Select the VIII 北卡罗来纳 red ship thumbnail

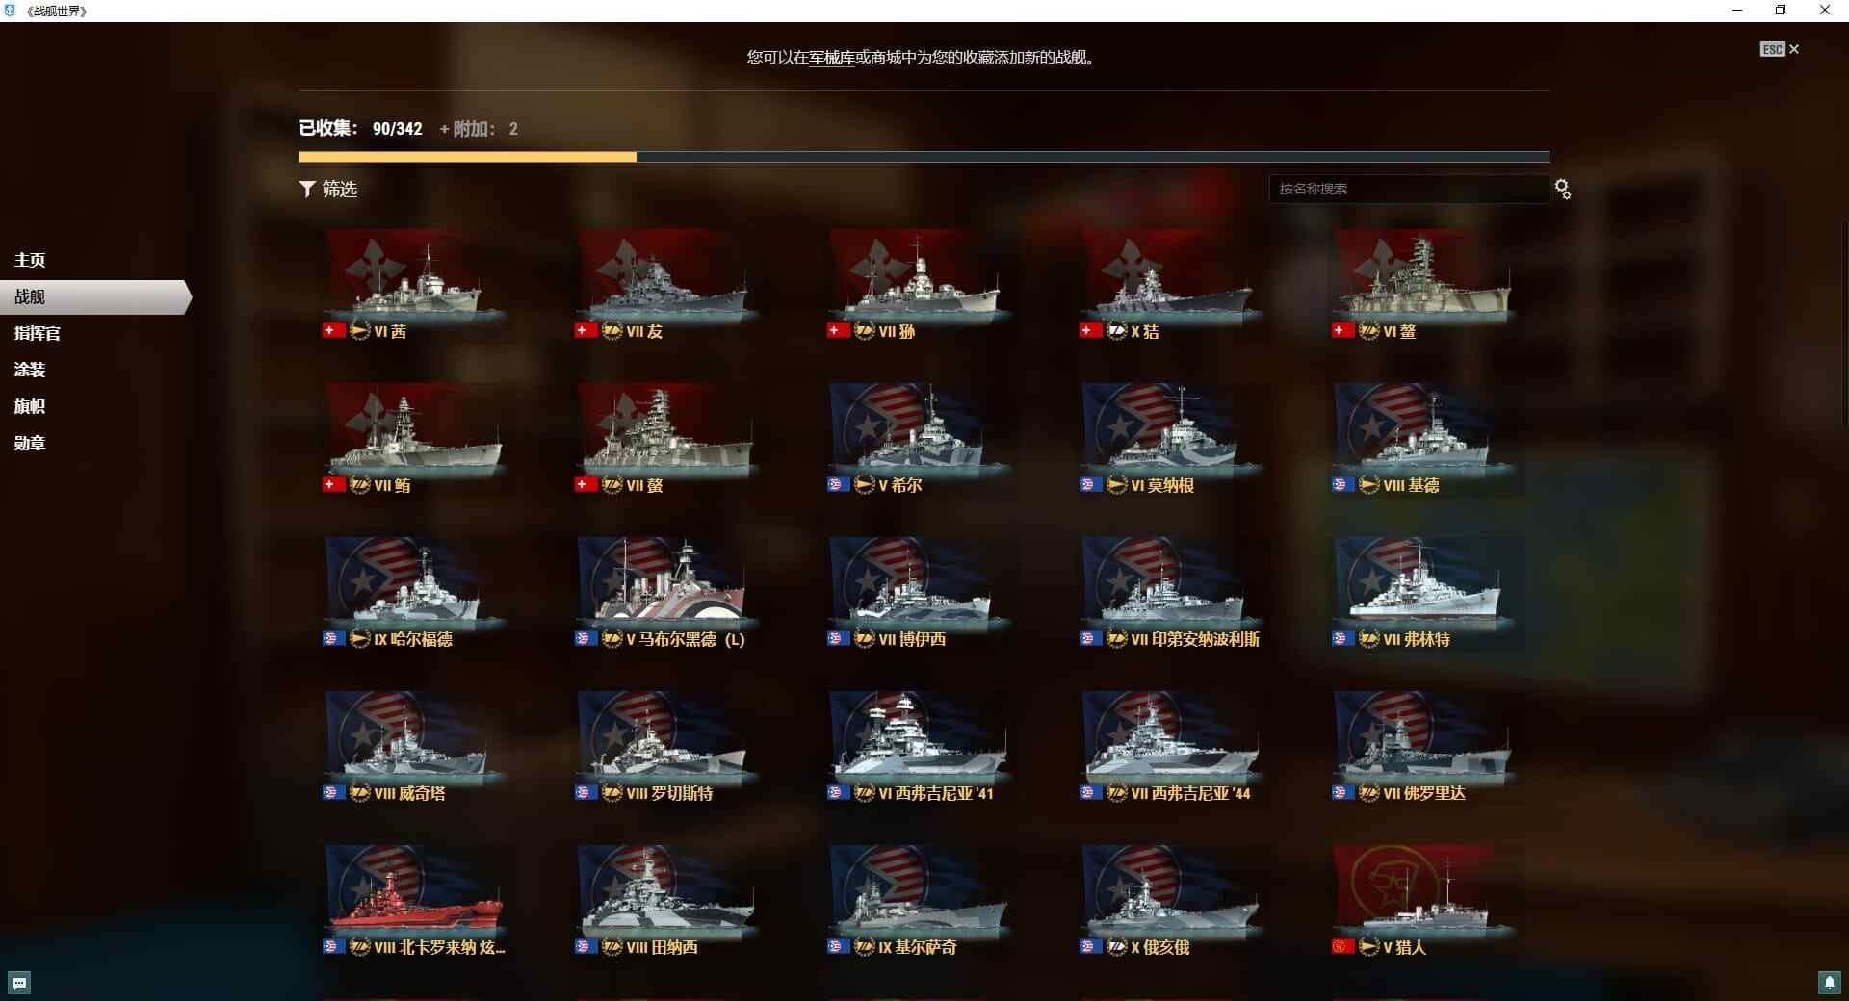pos(416,900)
